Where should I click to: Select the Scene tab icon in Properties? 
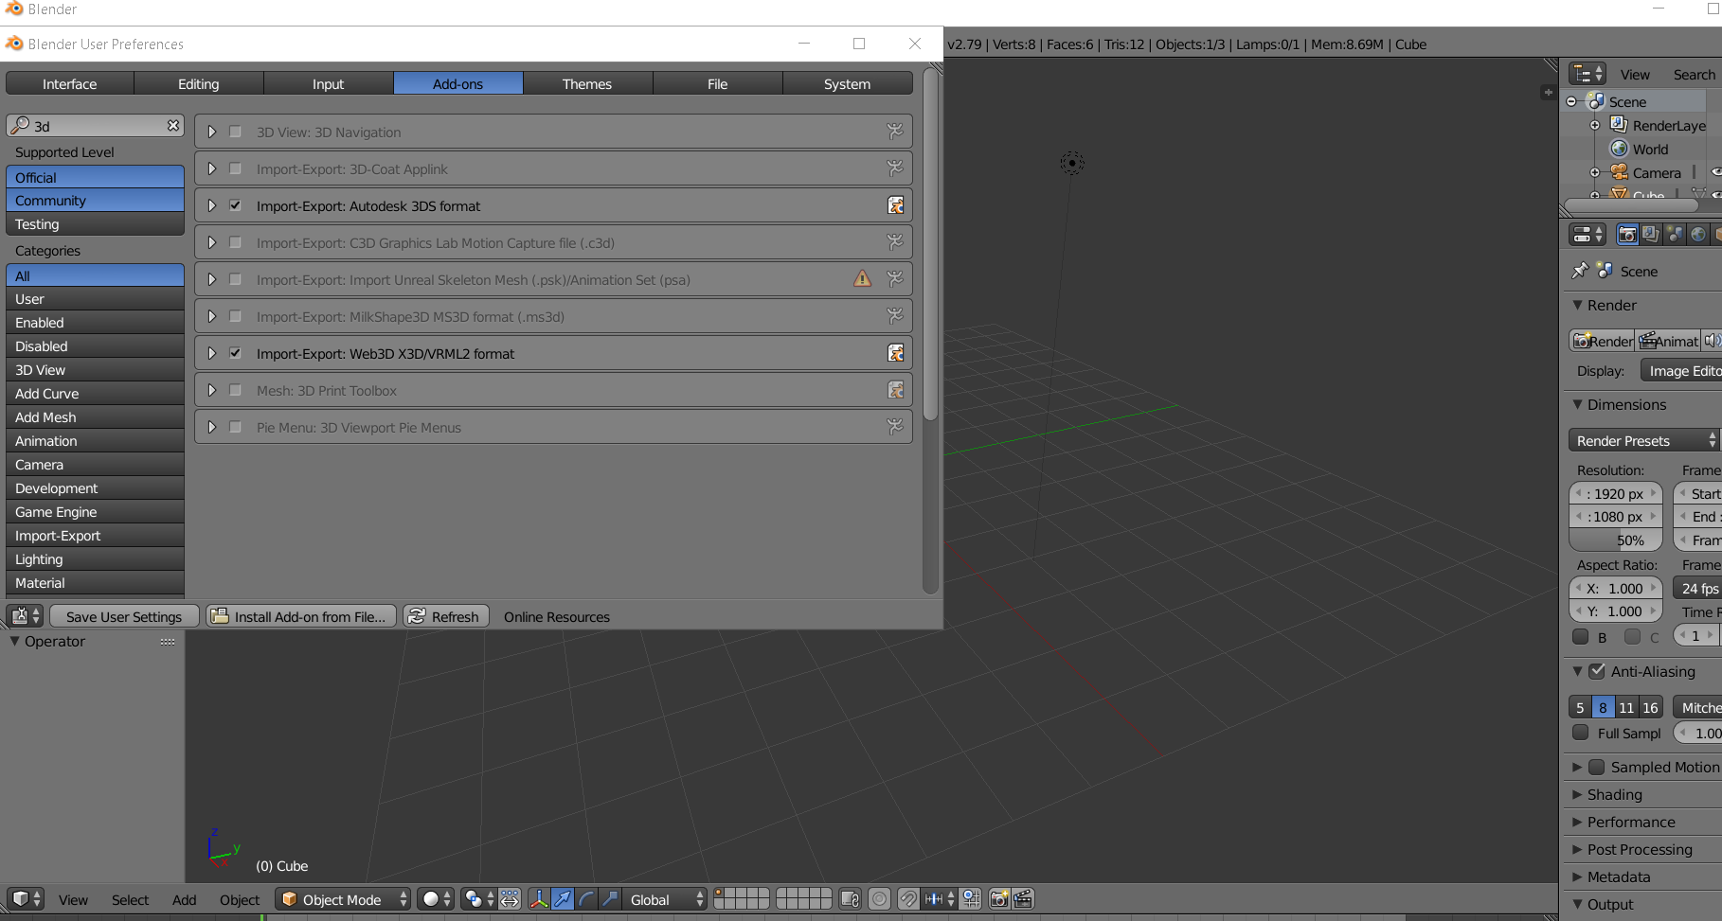point(1675,234)
